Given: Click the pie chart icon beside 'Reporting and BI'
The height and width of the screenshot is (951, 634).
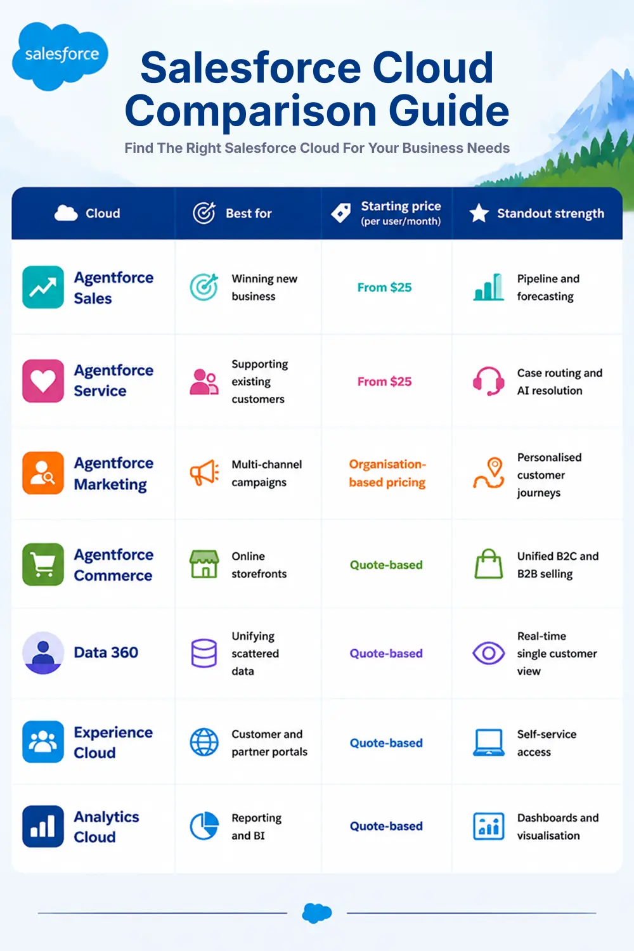Looking at the screenshot, I should point(204,826).
